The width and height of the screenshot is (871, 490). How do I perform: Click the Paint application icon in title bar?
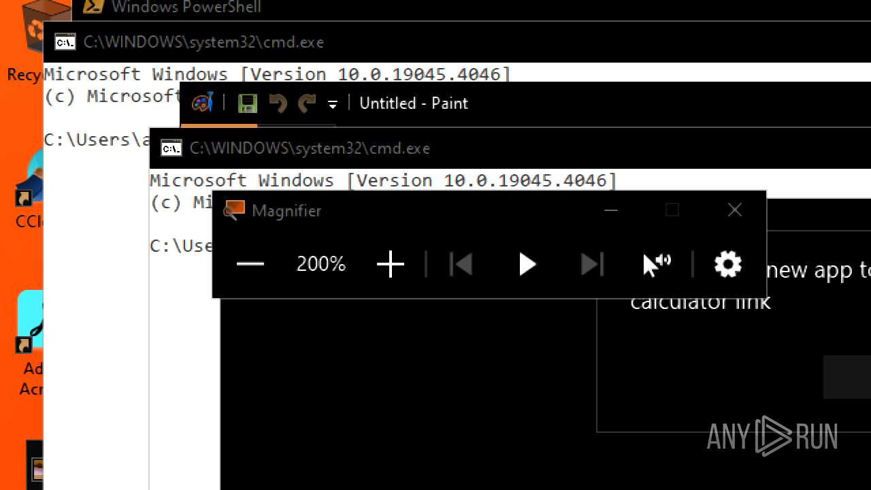(x=202, y=103)
